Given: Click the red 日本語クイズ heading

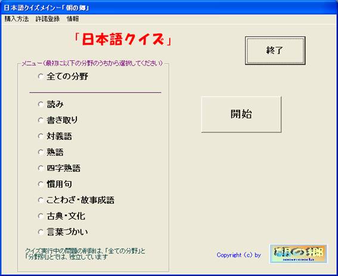Looking at the screenshot, I should (x=122, y=40).
